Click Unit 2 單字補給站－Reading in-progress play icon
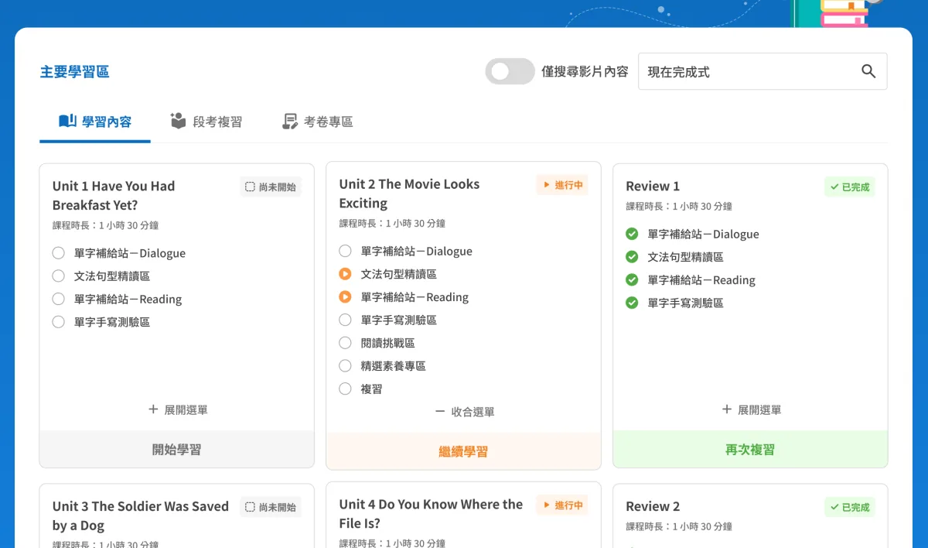Viewport: 928px width, 548px height. point(345,297)
